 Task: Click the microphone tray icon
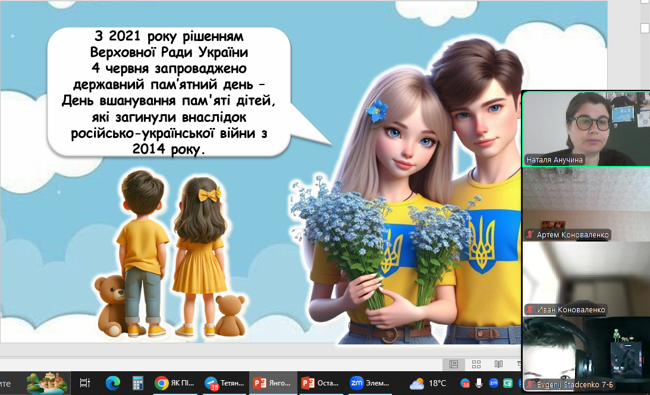click(479, 383)
